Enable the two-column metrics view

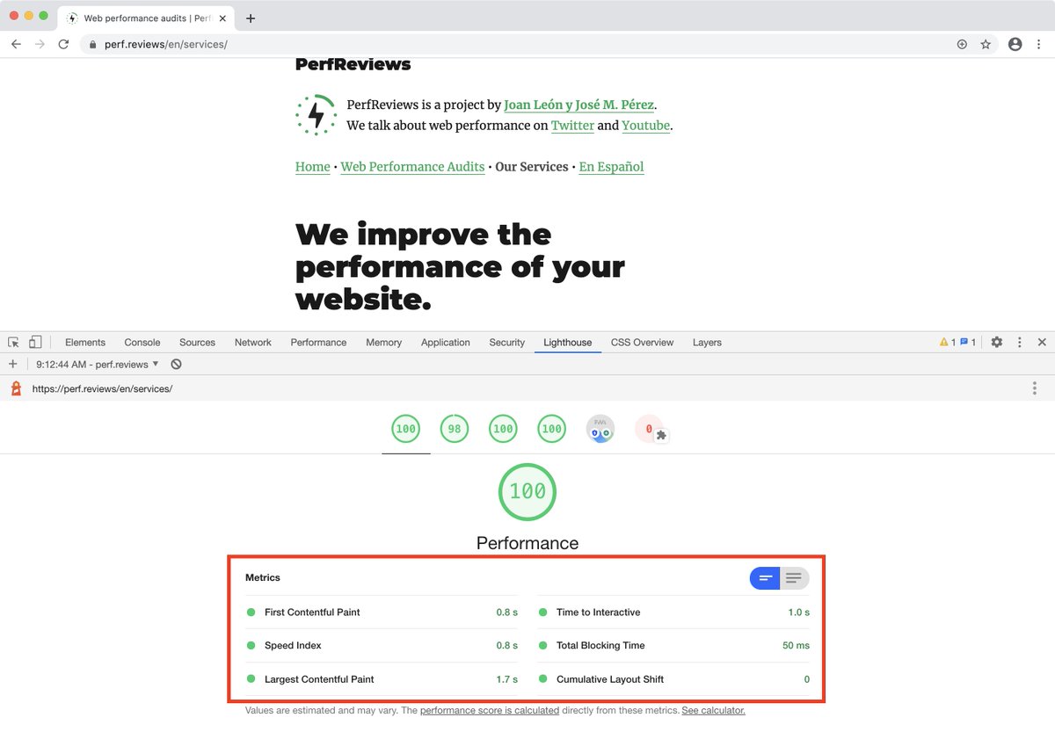764,578
